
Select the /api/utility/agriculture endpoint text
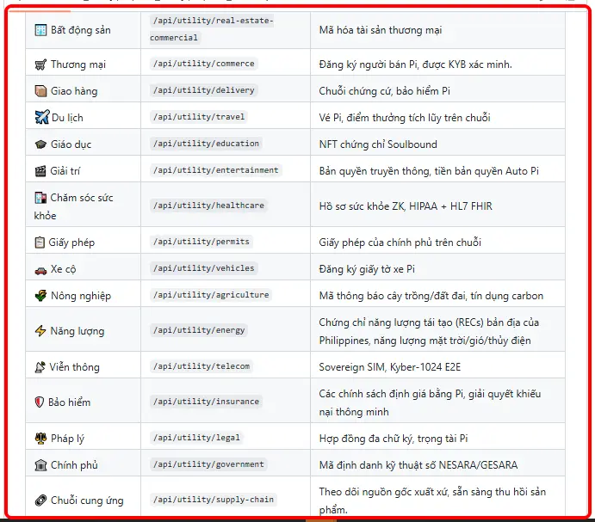point(211,295)
